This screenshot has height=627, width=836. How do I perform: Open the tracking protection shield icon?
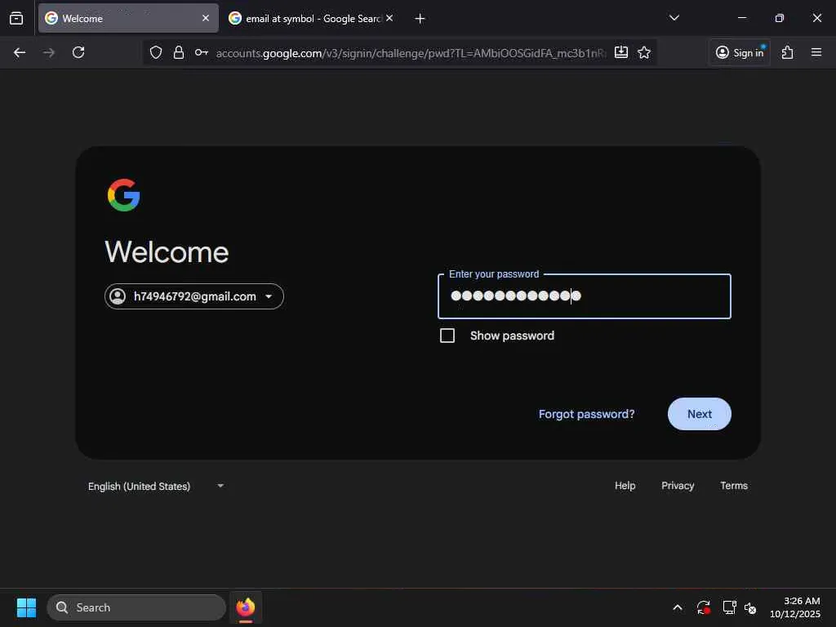156,52
